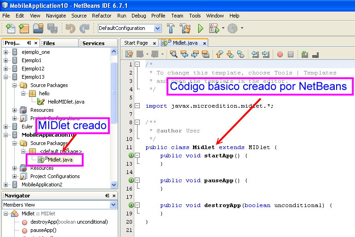
Task: Fold the import block at line 6
Action: (137, 105)
